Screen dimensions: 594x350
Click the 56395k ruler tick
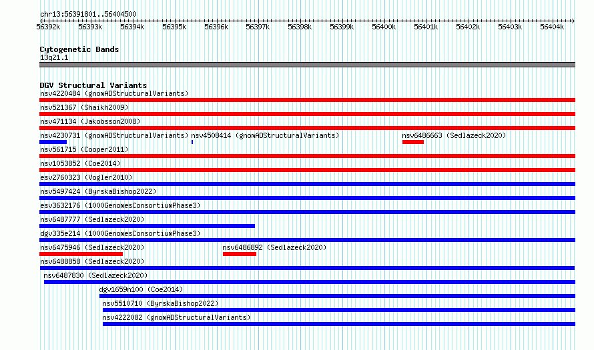click(174, 27)
